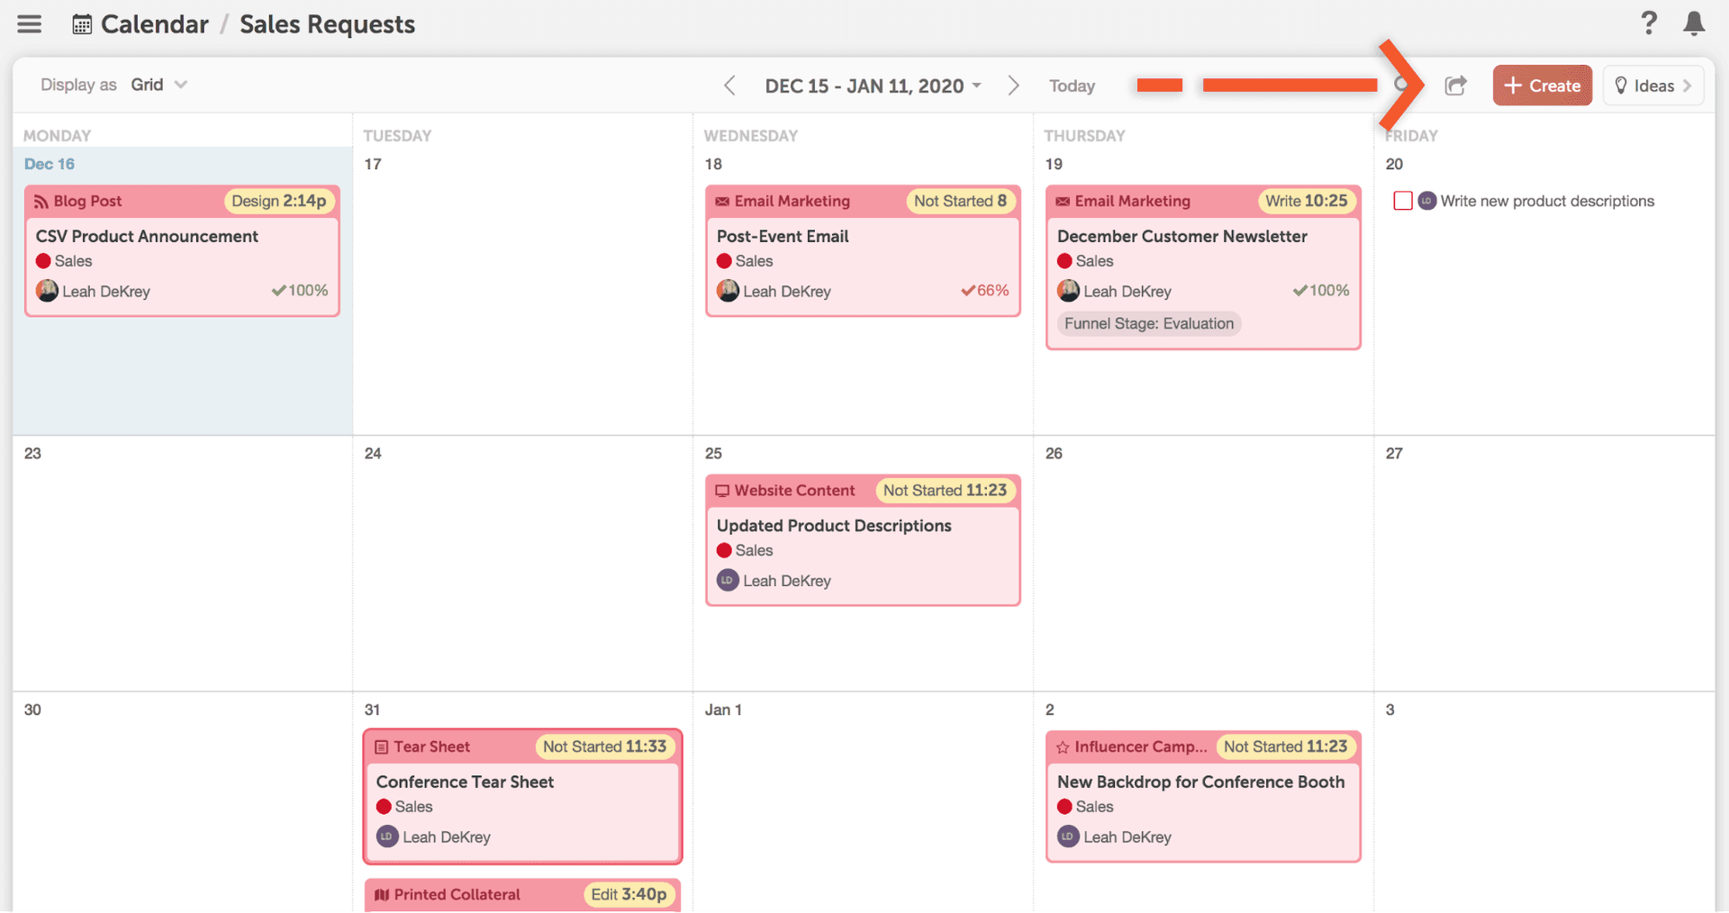Image resolution: width=1729 pixels, height=913 pixels.
Task: Expand the Ideas panel chevron
Action: point(1687,86)
